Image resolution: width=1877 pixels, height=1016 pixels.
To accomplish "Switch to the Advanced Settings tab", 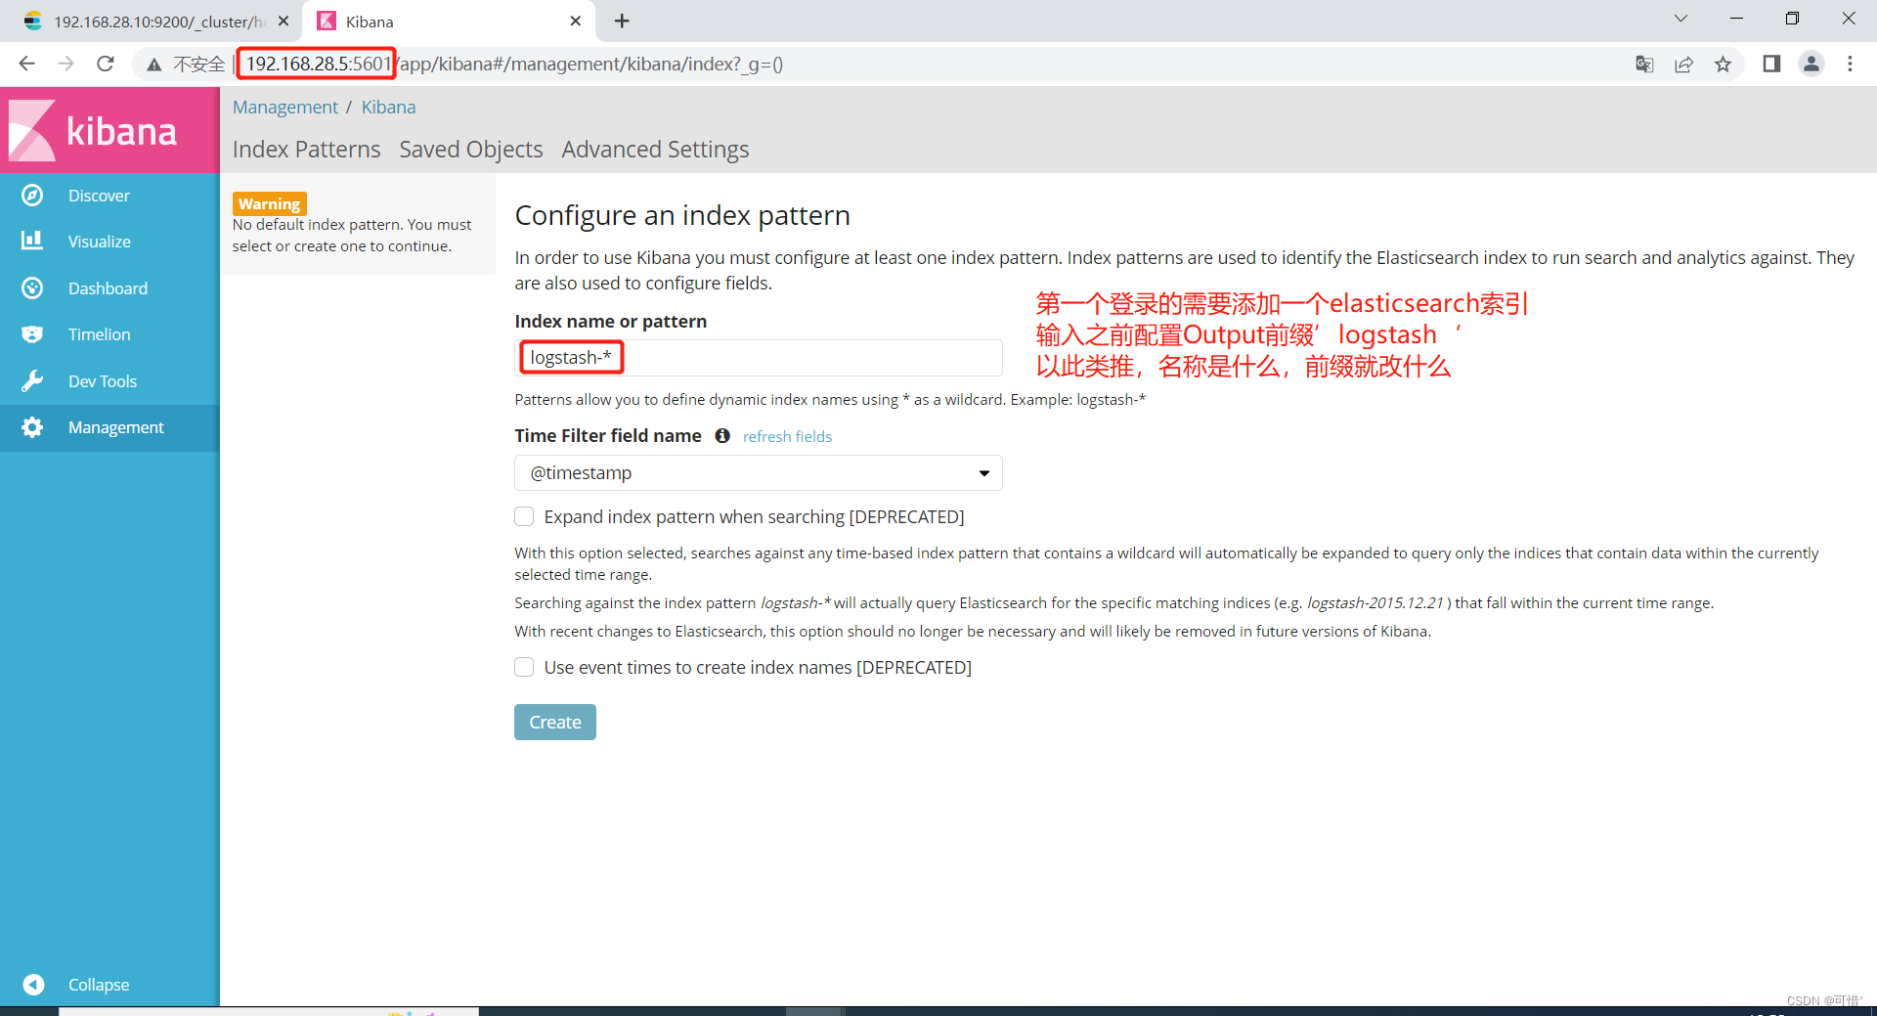I will coord(655,150).
